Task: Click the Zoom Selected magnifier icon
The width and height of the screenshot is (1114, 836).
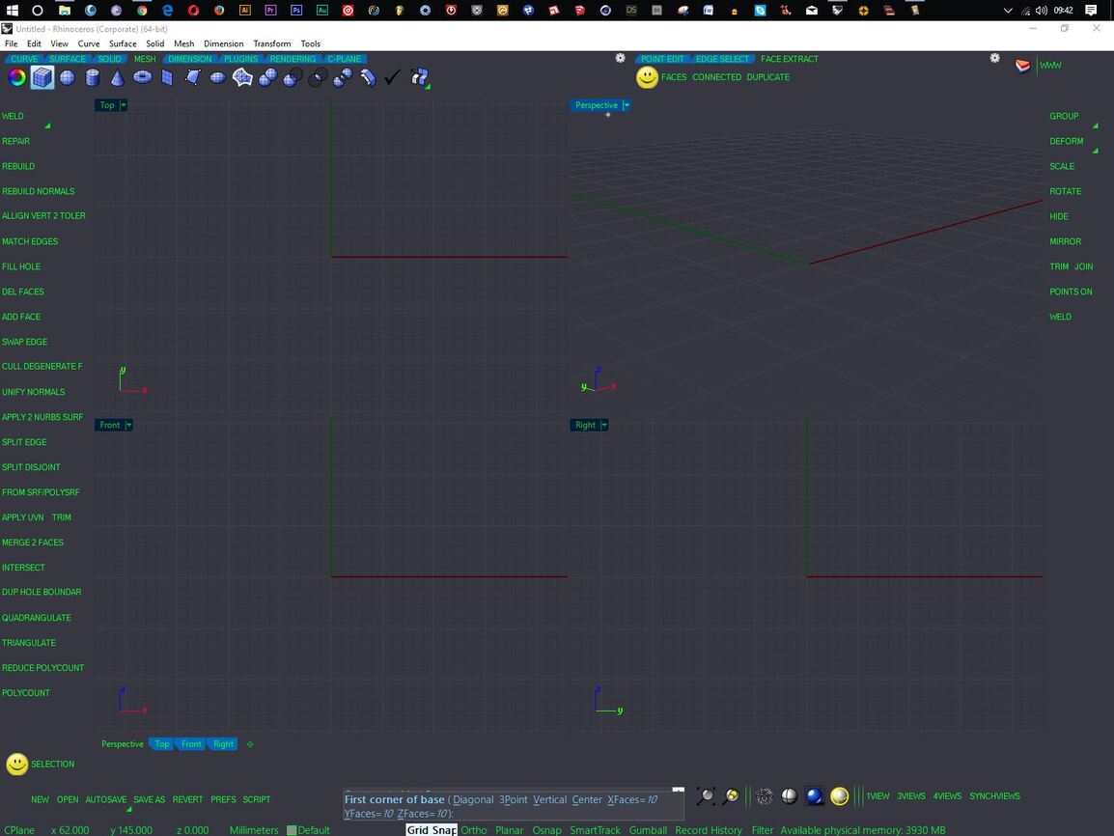Action: (x=731, y=796)
